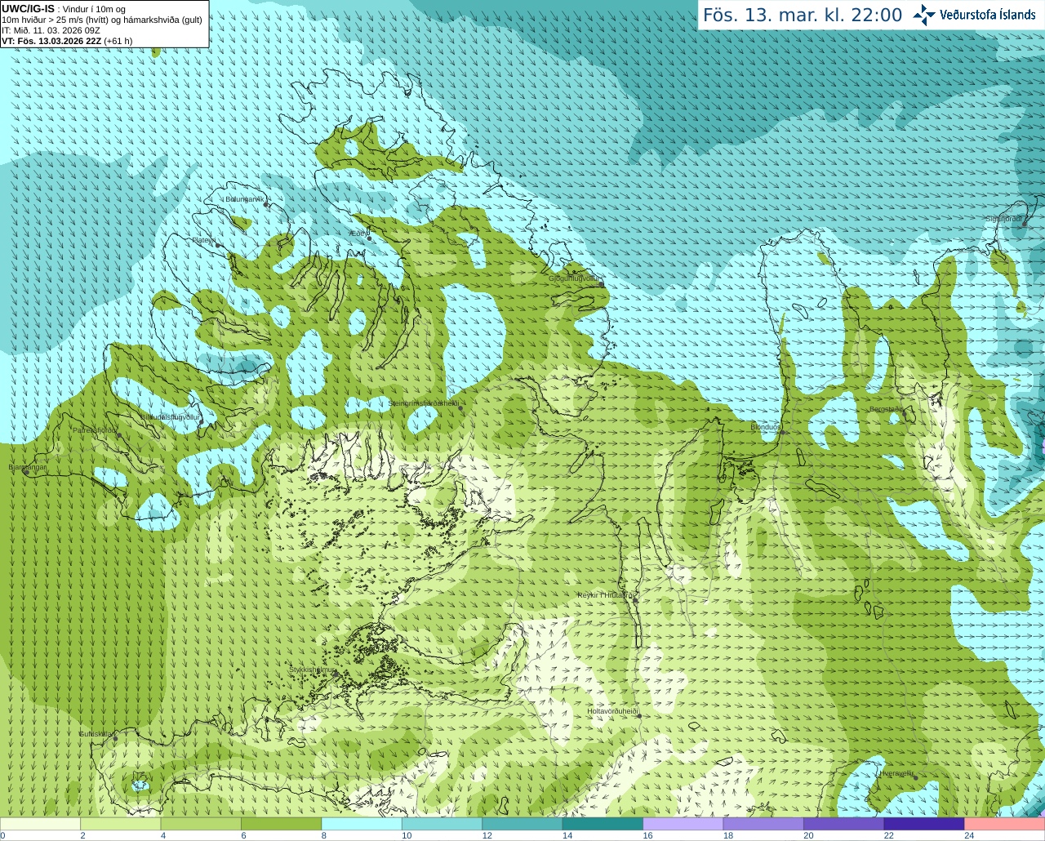The image size is (1045, 841).
Task: Click the Veðurstofa Íslands logo
Action: (x=974, y=15)
